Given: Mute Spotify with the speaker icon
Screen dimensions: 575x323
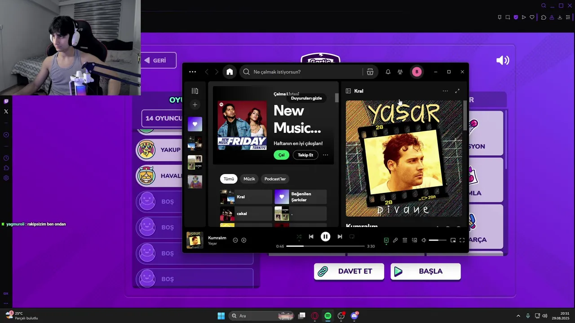Looking at the screenshot, I should 424,240.
